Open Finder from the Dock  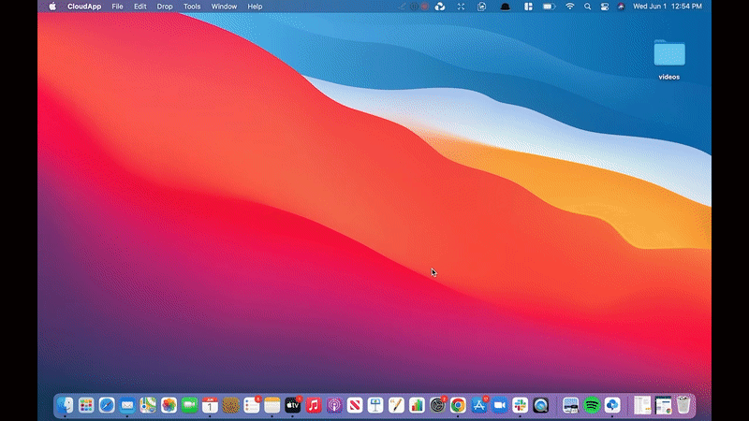66,405
